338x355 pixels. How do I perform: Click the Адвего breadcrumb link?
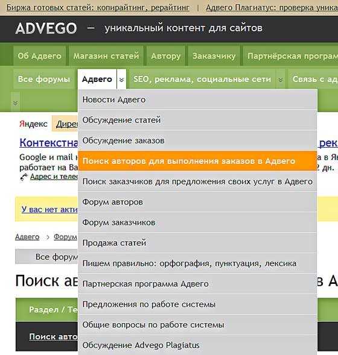click(27, 237)
